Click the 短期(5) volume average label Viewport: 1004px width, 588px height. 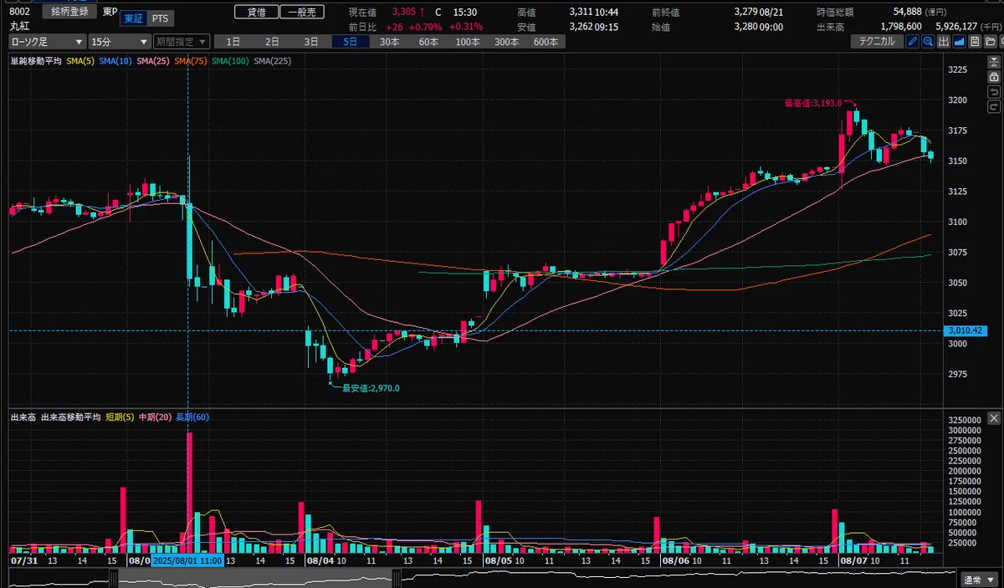tap(120, 417)
